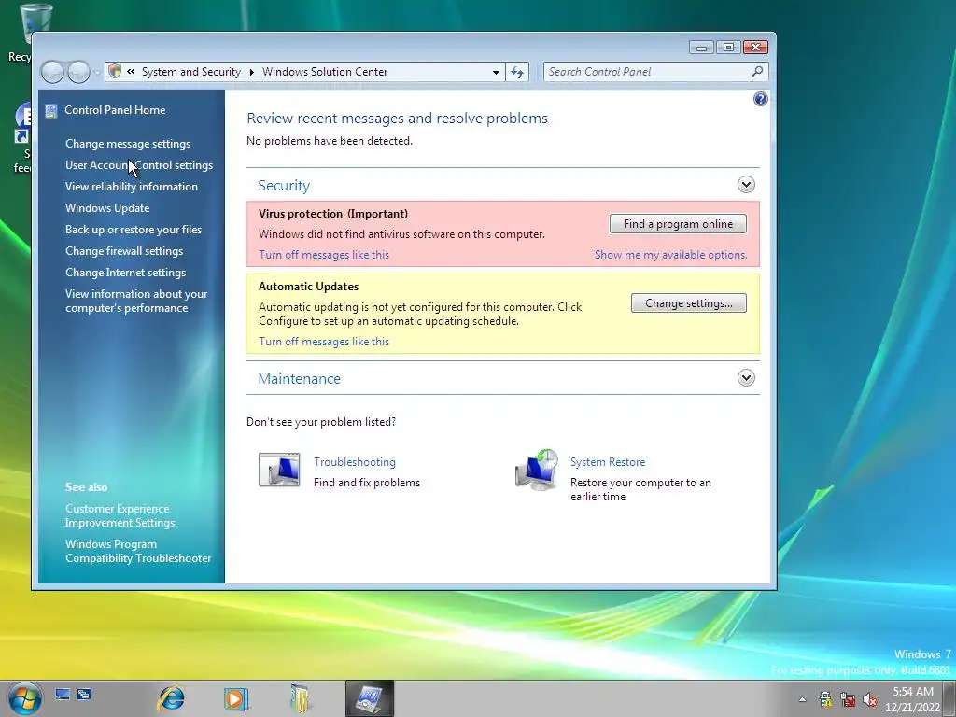Click the Control Panel taskbar button
The width and height of the screenshot is (956, 717).
click(x=370, y=698)
